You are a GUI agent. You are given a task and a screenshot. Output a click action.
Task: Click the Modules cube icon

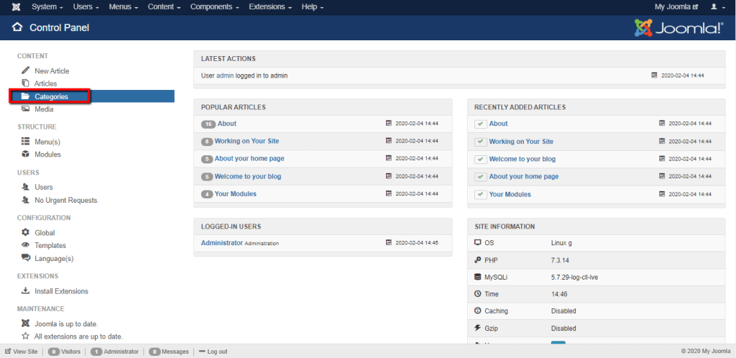point(25,155)
